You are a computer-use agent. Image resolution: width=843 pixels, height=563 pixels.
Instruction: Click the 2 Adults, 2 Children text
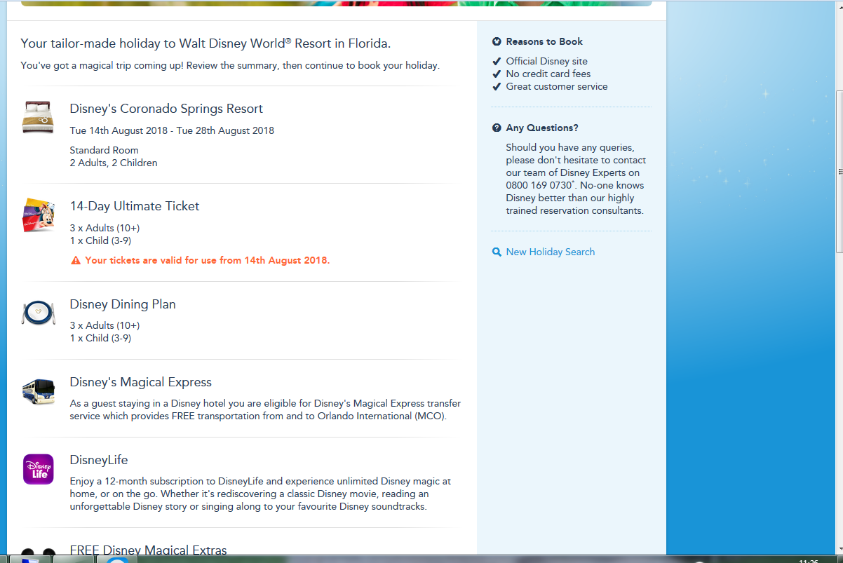tap(114, 163)
